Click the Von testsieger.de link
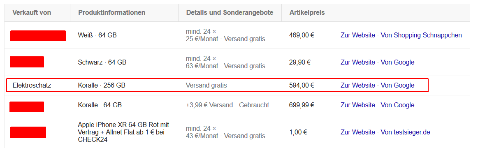The width and height of the screenshot is (478, 148). coord(406,132)
